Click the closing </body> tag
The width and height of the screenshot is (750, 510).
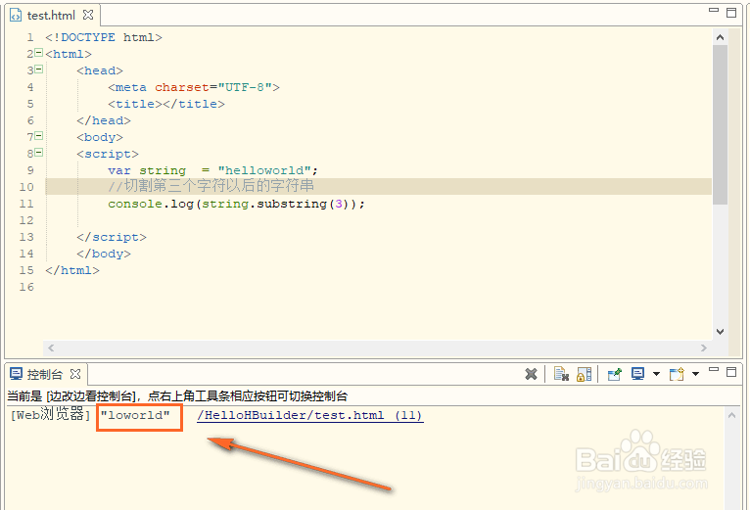point(104,255)
